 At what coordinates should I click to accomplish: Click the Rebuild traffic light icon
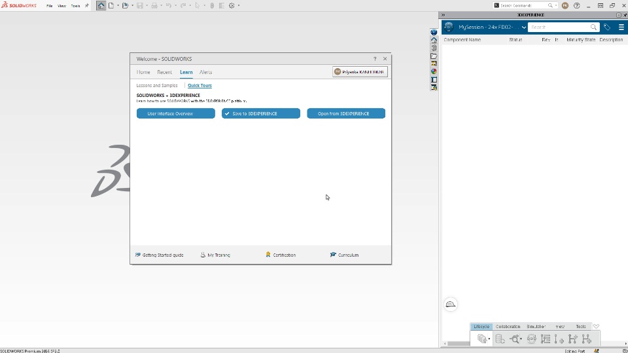212,6
